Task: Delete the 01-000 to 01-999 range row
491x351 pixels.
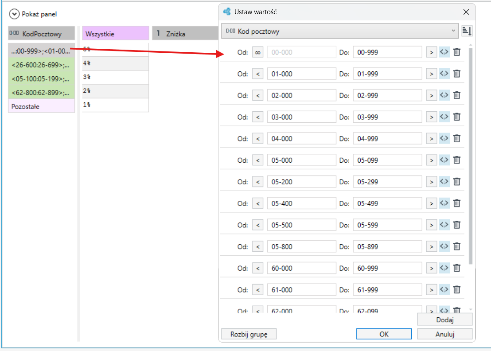Action: (x=457, y=74)
